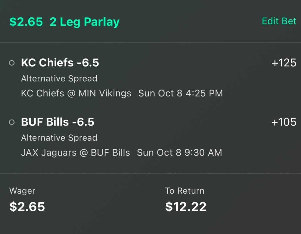Click the To Return label
Image resolution: width=301 pixels, height=234 pixels.
[x=185, y=191]
